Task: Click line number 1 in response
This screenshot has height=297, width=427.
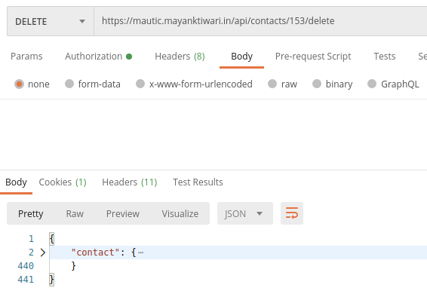Action: [x=31, y=239]
